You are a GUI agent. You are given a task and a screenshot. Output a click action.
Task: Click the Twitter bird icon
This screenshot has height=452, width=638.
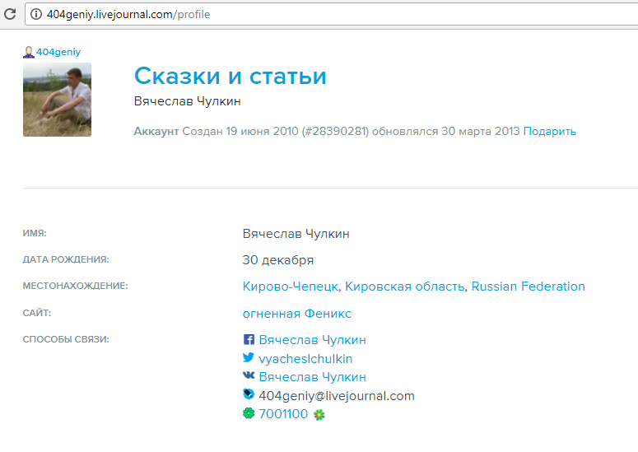pos(249,358)
